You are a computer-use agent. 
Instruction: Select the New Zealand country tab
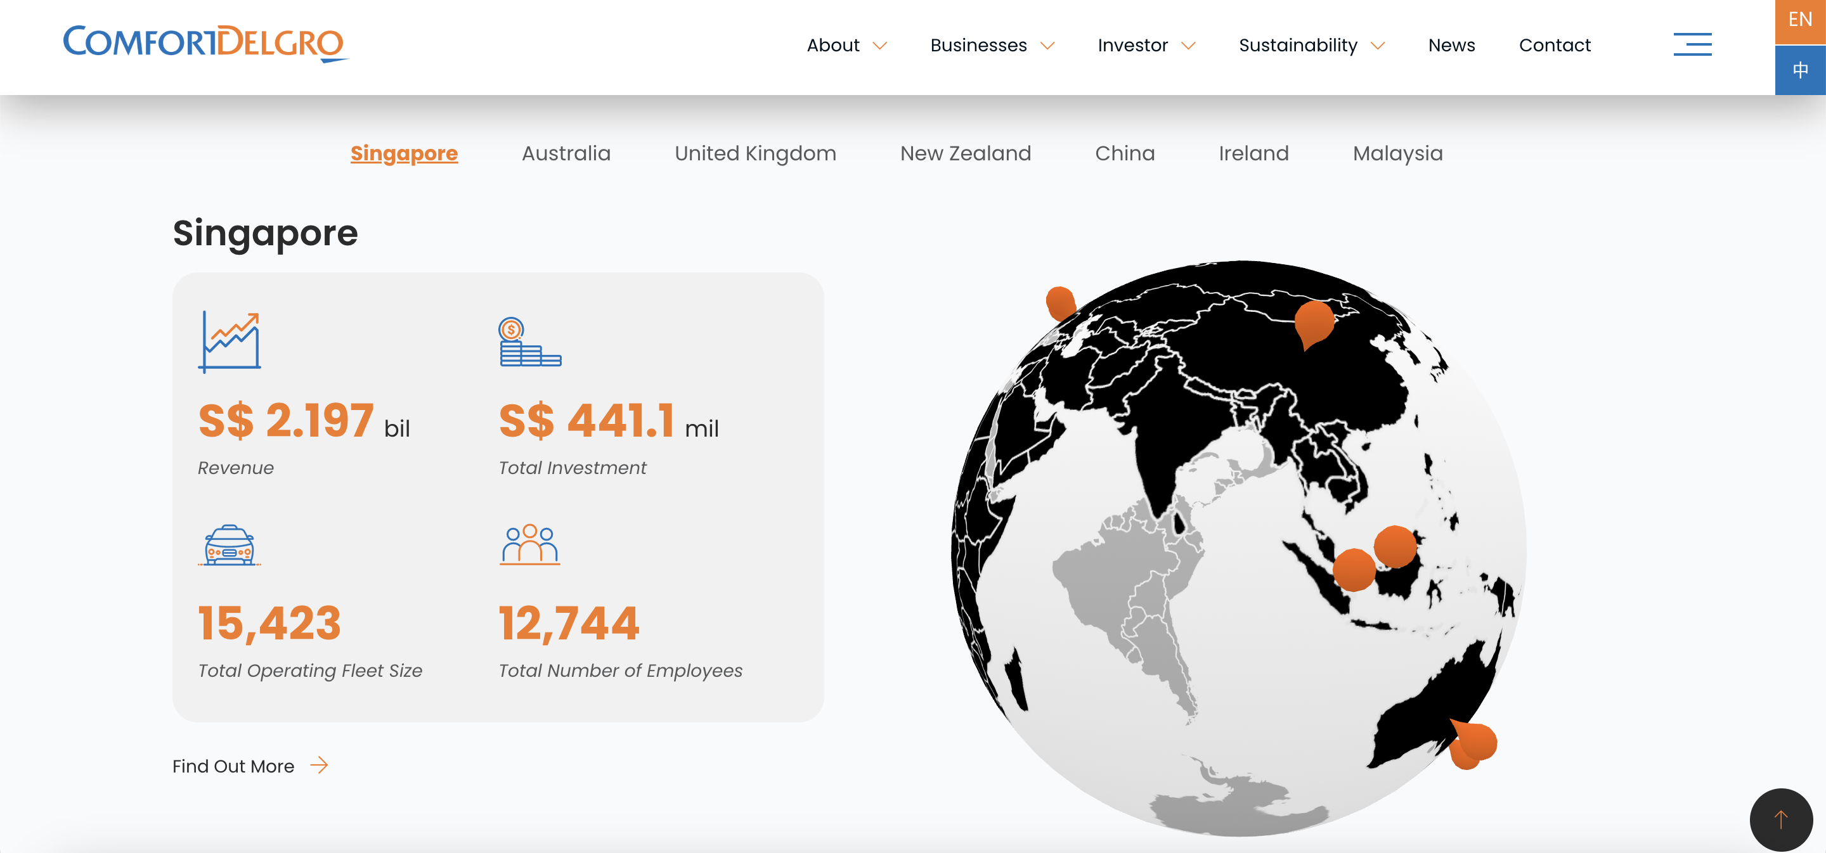click(x=966, y=153)
